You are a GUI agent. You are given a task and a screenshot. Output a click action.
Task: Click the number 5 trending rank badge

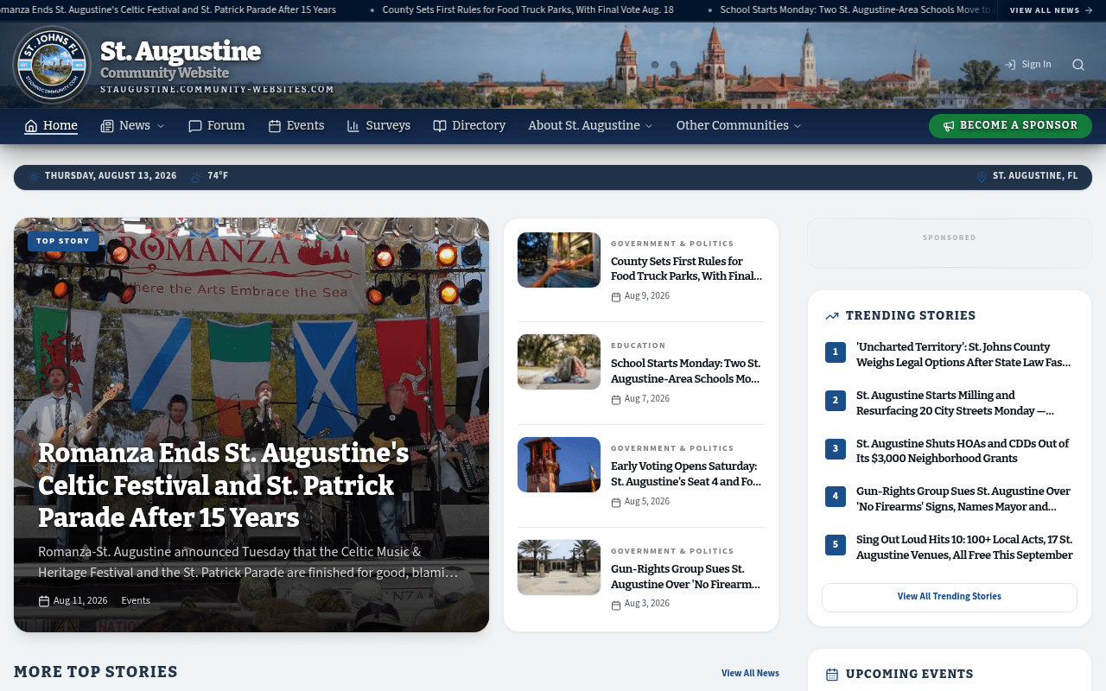coord(836,545)
